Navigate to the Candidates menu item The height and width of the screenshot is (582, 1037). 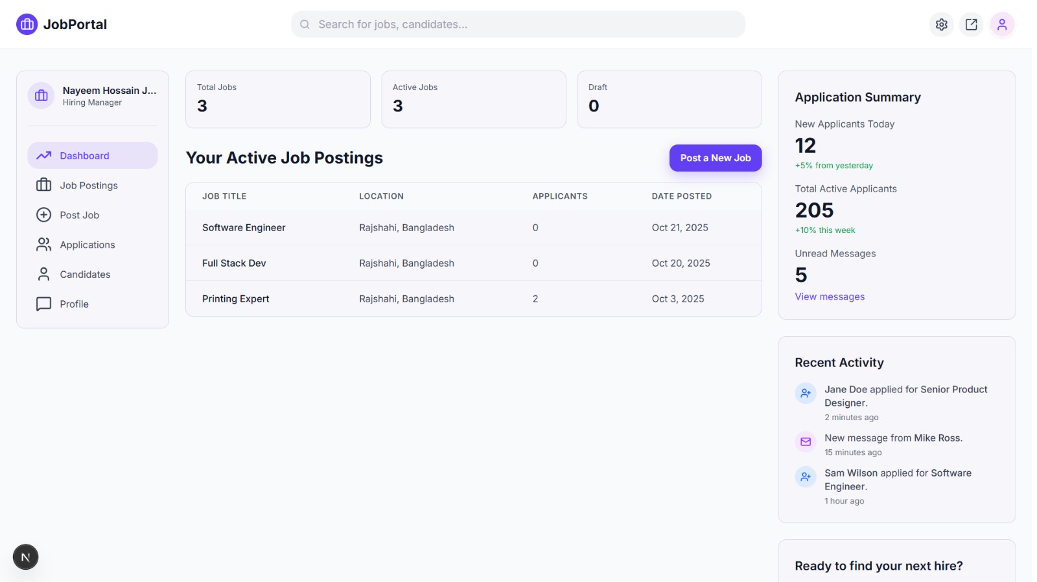(93, 274)
